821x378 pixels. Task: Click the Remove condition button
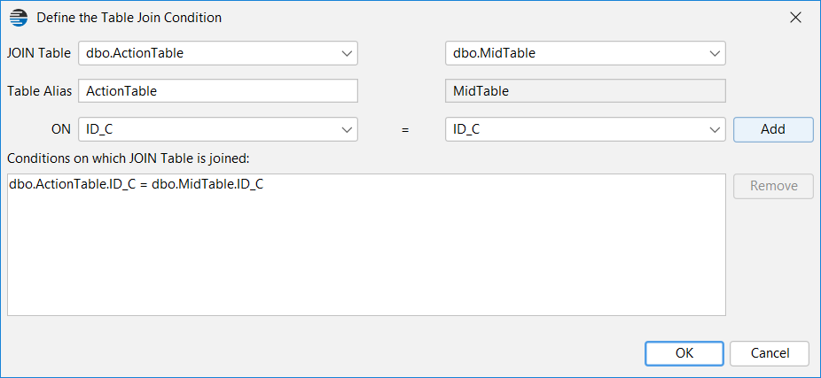click(773, 186)
